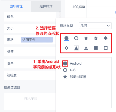The height and width of the screenshot is (112, 116).
Task: Click the star marker for 移动浏览器
Action: point(65,77)
